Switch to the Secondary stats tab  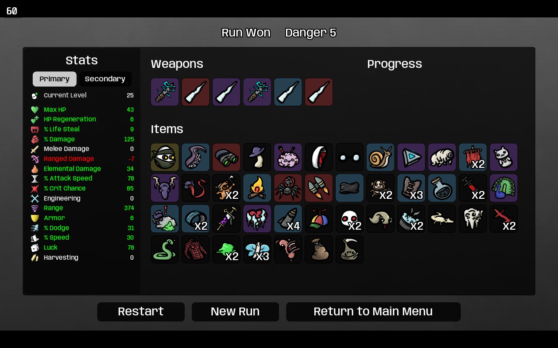pyautogui.click(x=105, y=79)
